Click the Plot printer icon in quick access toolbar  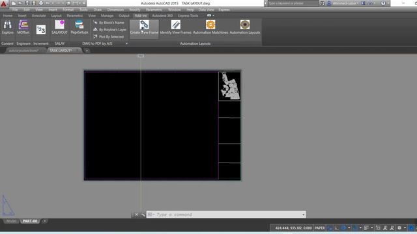click(41, 3)
